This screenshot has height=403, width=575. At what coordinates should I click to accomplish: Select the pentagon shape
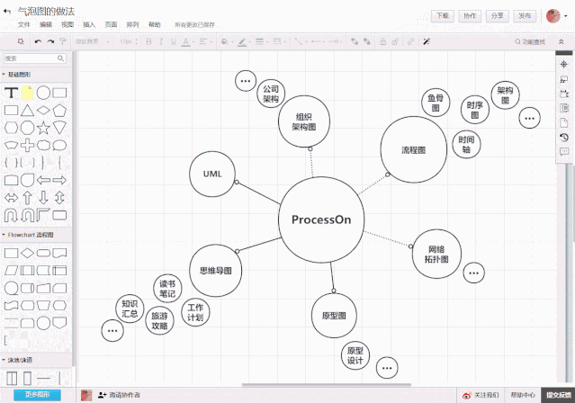click(59, 111)
